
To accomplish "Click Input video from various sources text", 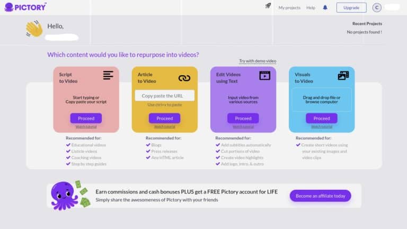I will [243, 100].
